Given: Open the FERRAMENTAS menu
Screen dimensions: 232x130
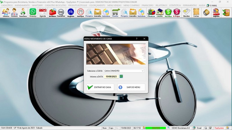Looking at the screenshot, I should [190, 5].
